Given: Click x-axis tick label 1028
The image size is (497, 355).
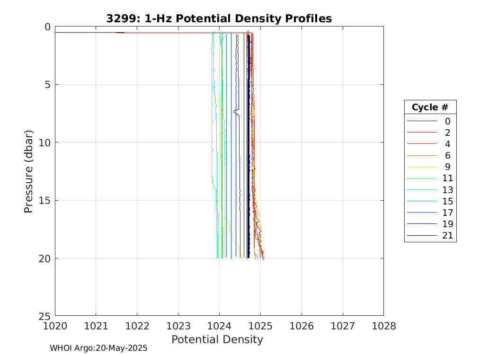Looking at the screenshot, I should tap(384, 326).
